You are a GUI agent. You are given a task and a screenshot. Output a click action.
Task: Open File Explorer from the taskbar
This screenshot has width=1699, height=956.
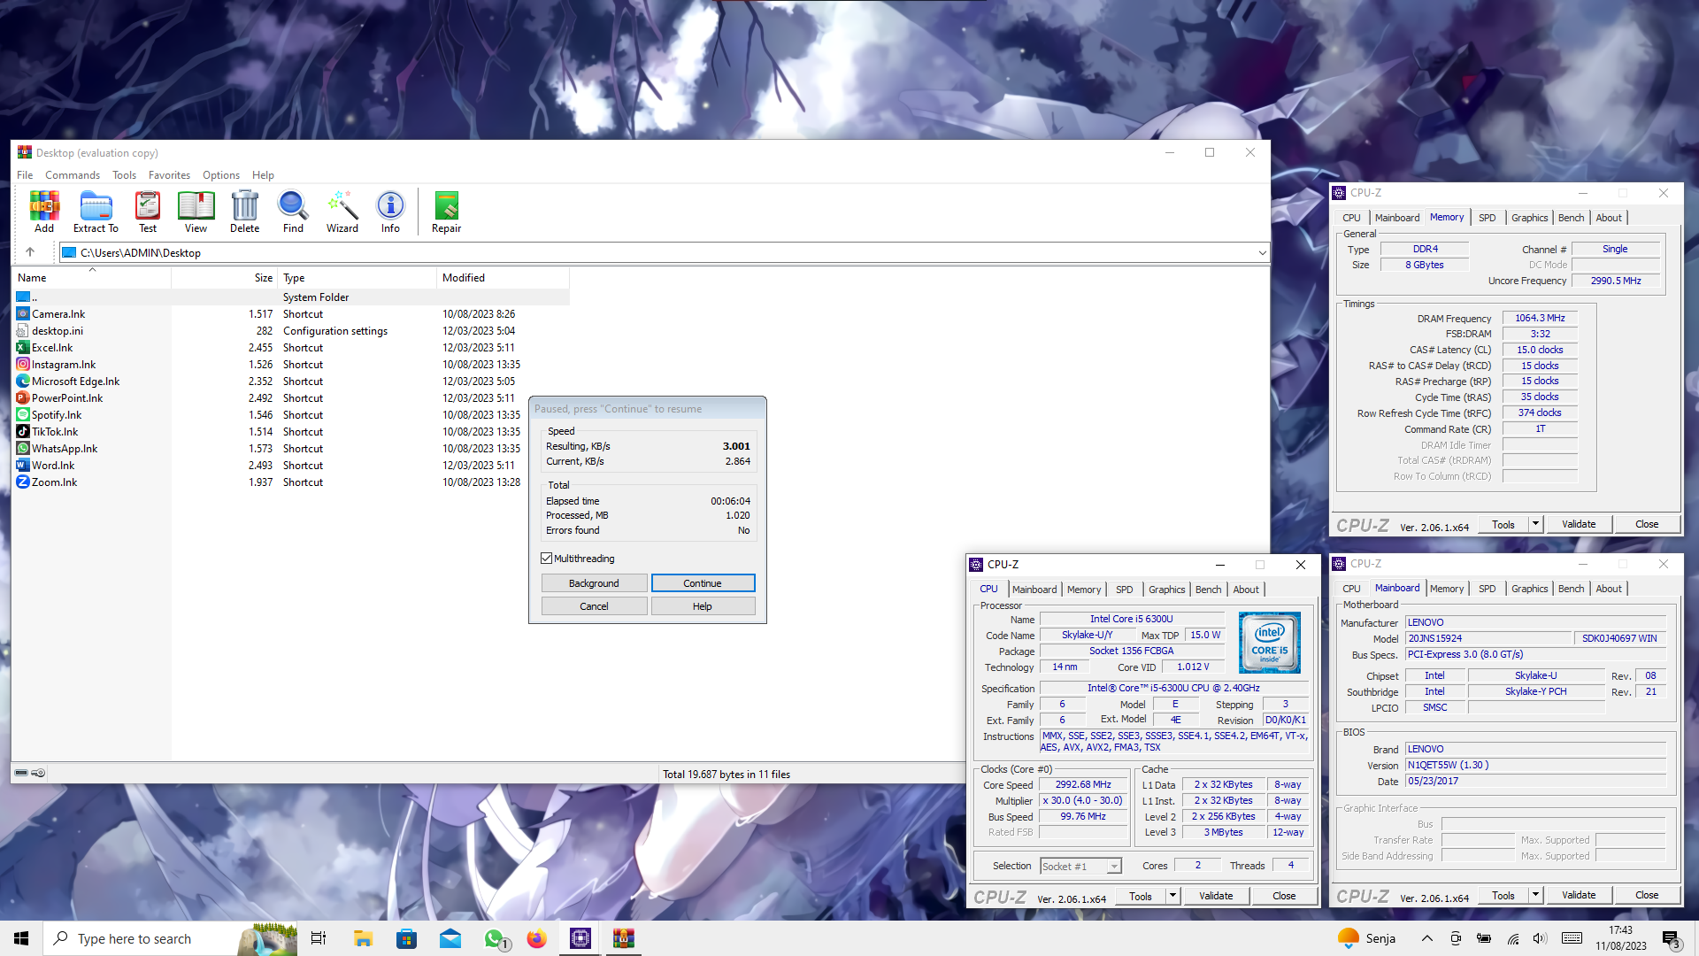(363, 938)
